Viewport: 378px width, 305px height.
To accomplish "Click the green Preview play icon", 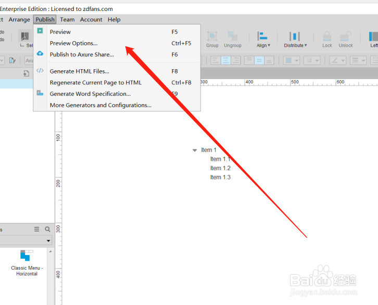I will [40, 31].
